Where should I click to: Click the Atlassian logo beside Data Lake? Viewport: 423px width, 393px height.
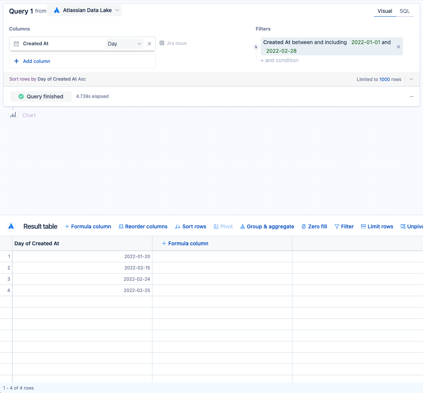(x=56, y=10)
